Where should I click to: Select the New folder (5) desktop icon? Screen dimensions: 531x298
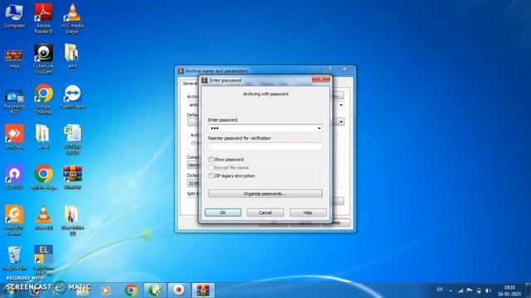(x=72, y=220)
